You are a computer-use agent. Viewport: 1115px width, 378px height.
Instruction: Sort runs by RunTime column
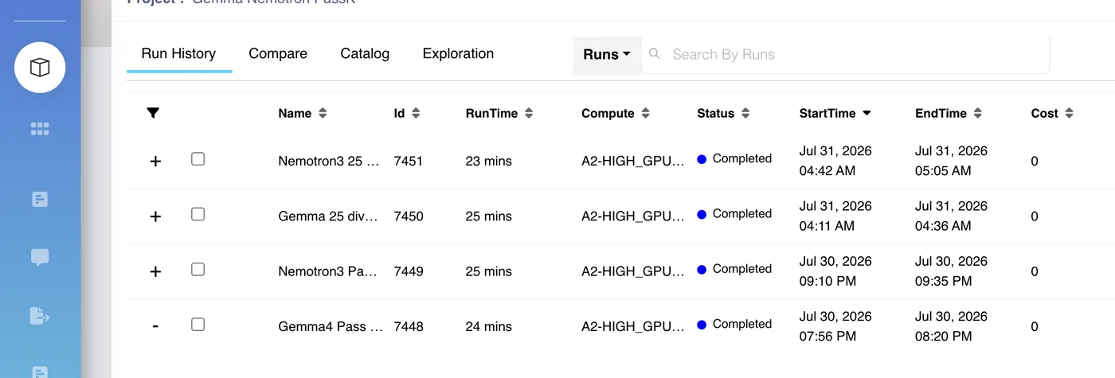coord(528,113)
